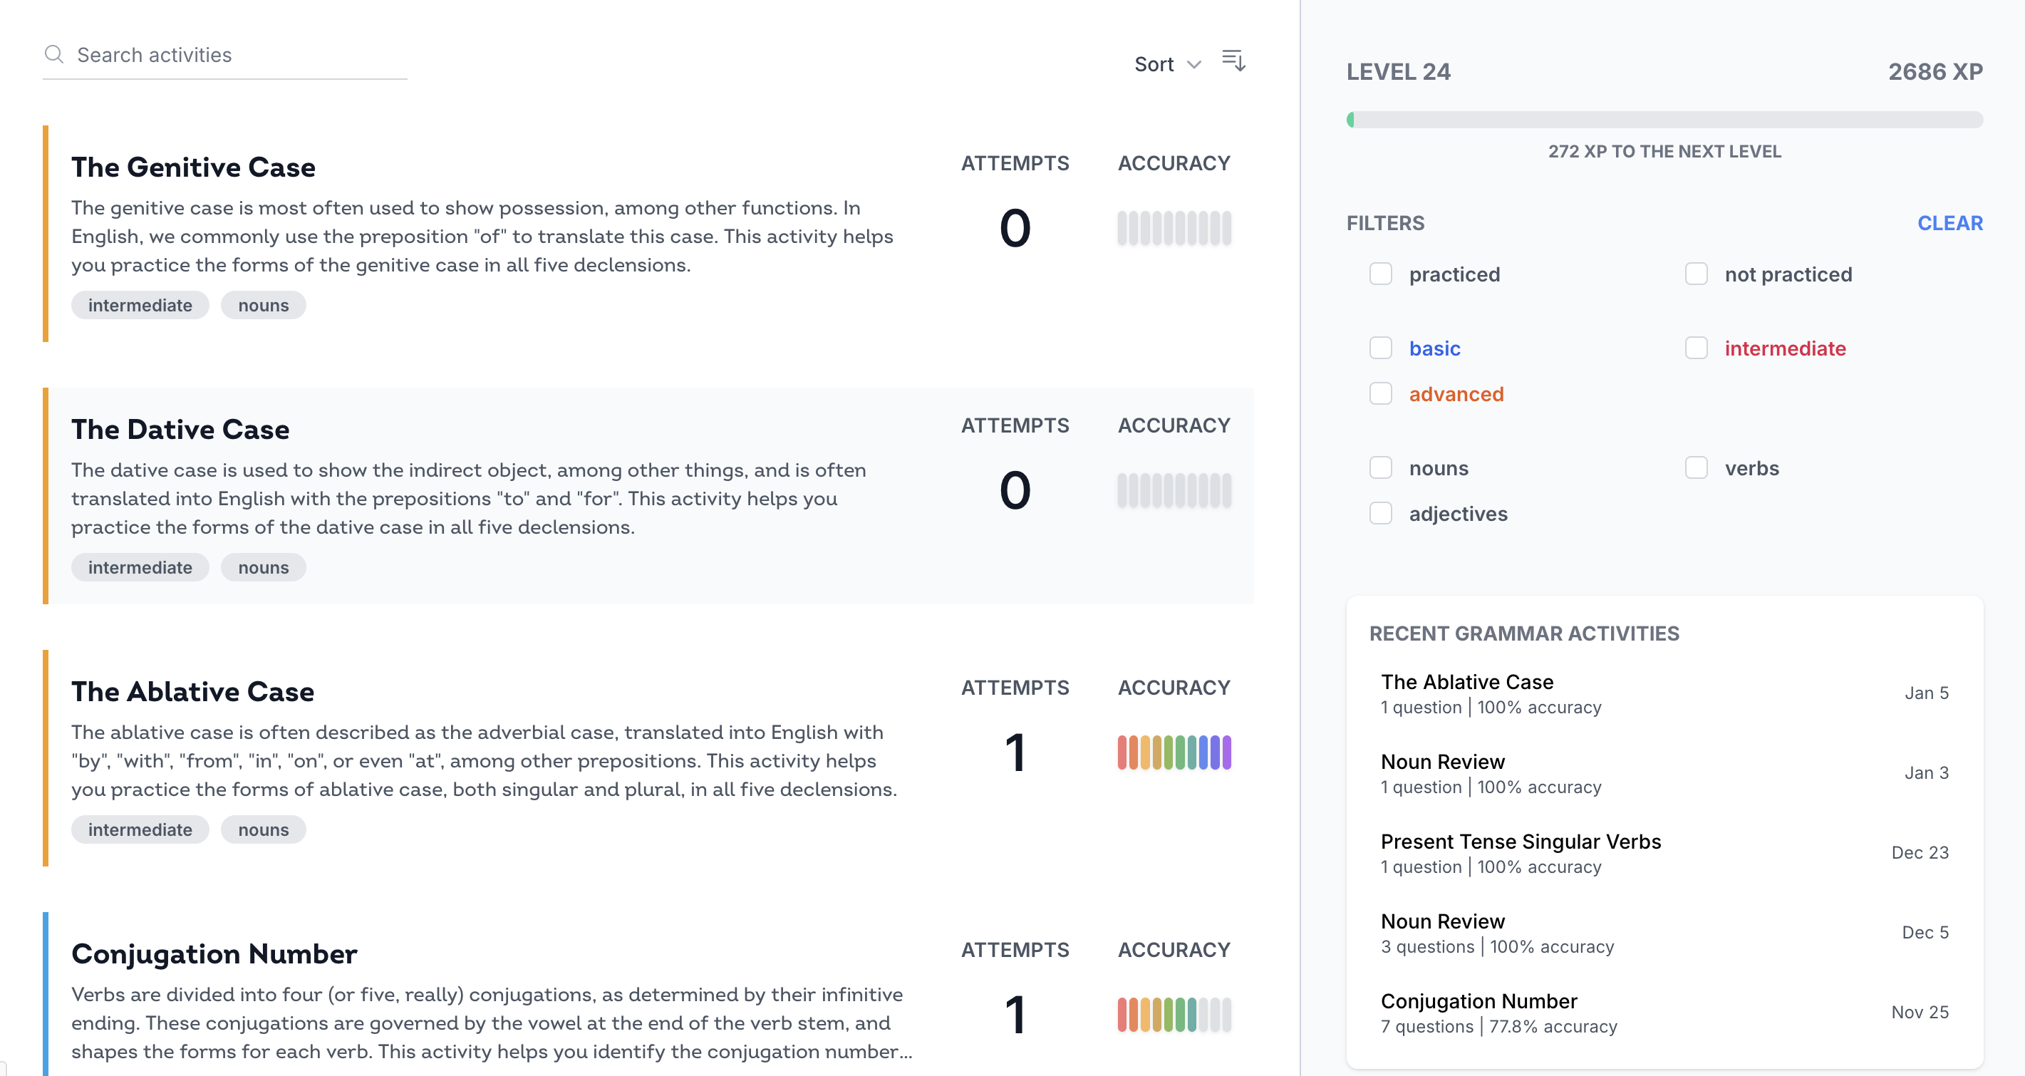Open The Genitive Case activity
The width and height of the screenshot is (2025, 1076).
[193, 167]
